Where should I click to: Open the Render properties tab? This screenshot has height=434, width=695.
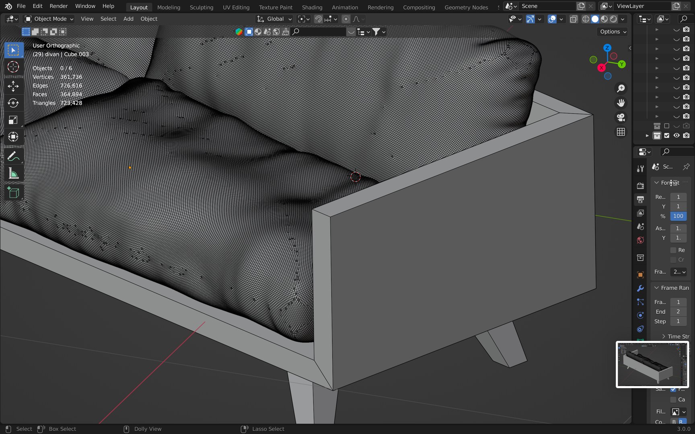(x=641, y=186)
